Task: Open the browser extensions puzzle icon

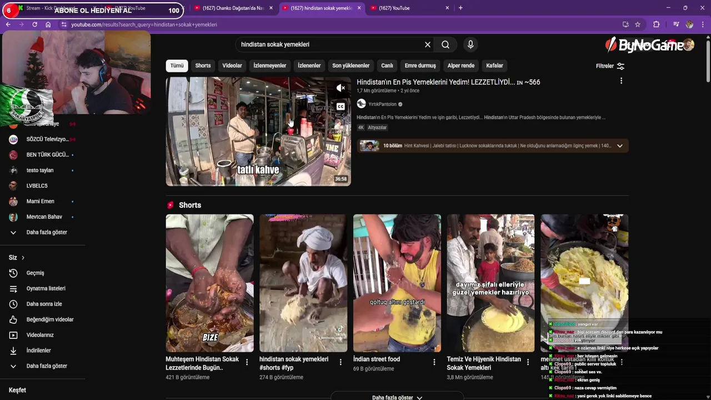Action: point(656,24)
